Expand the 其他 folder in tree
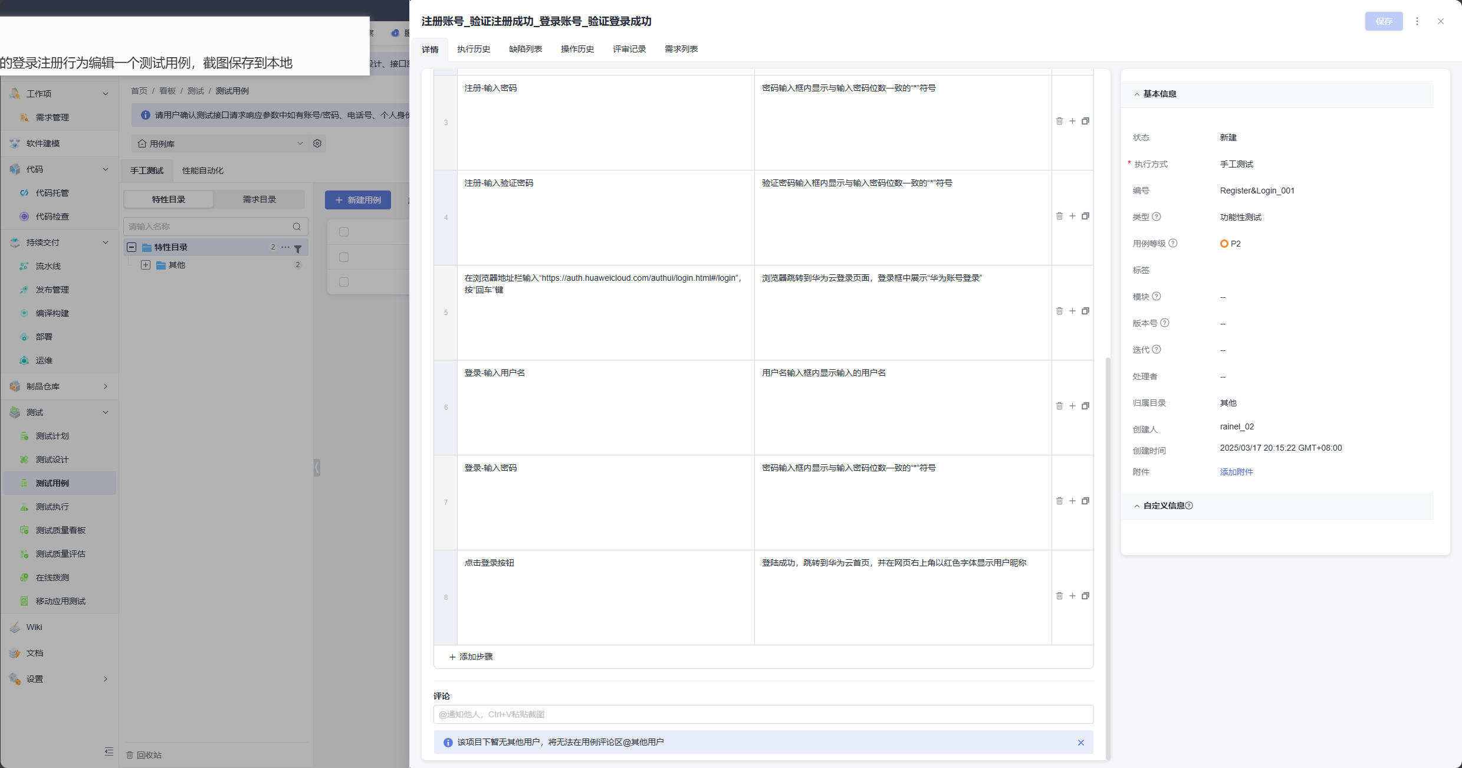This screenshot has height=768, width=1462. [x=146, y=265]
